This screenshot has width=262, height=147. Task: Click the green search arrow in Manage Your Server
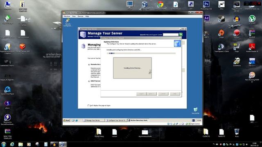(181, 34)
